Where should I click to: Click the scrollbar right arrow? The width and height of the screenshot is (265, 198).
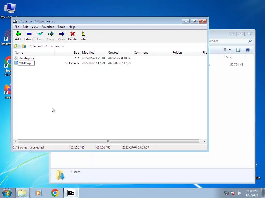pyautogui.click(x=204, y=142)
